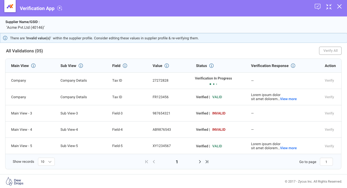This screenshot has height=188, width=347.
Task: Click Verify for FR123456 row
Action: tap(329, 97)
